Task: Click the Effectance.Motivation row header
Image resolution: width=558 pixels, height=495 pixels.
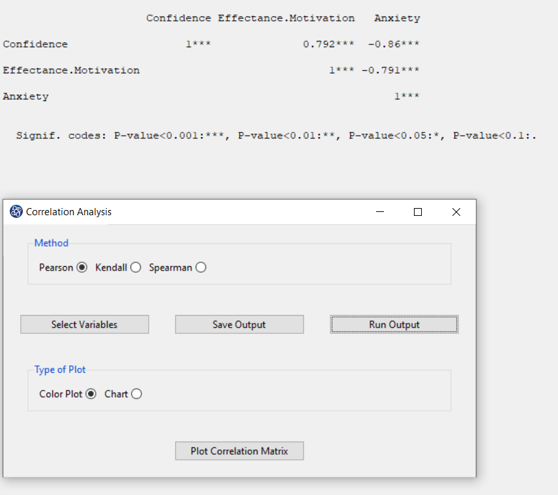Action: tap(71, 70)
